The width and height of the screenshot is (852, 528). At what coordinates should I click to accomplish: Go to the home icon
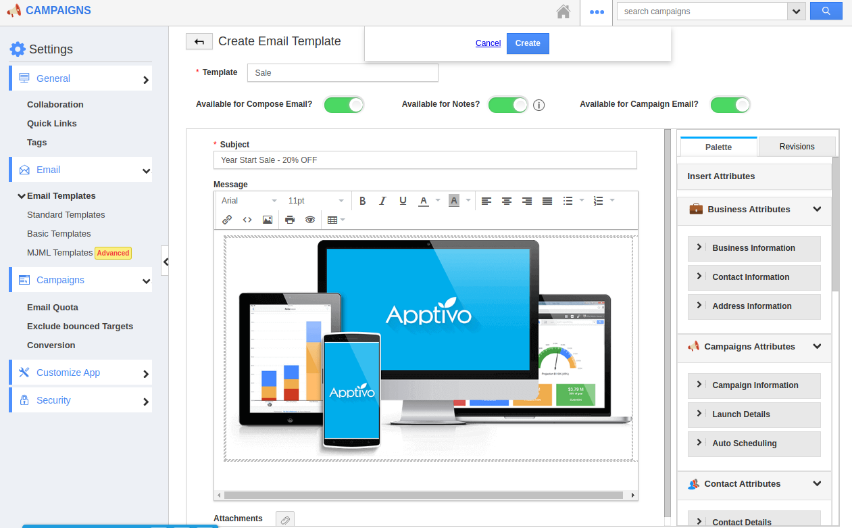(x=563, y=11)
